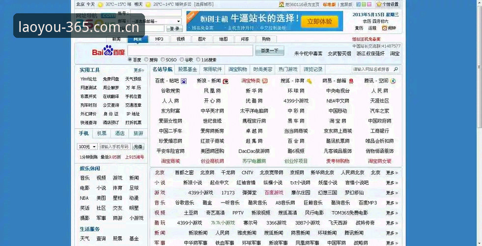Open the 请选择邮箱 mailbox dropdown
Viewport: 482px width, 246px height.
pos(156,21)
